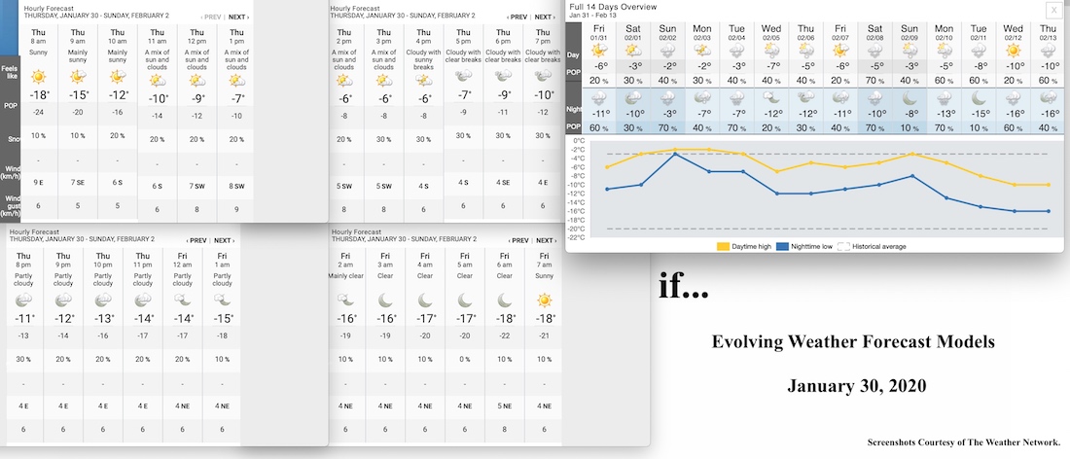Click the partly cloudy icon for Thu 8 pm

pyautogui.click(x=23, y=299)
